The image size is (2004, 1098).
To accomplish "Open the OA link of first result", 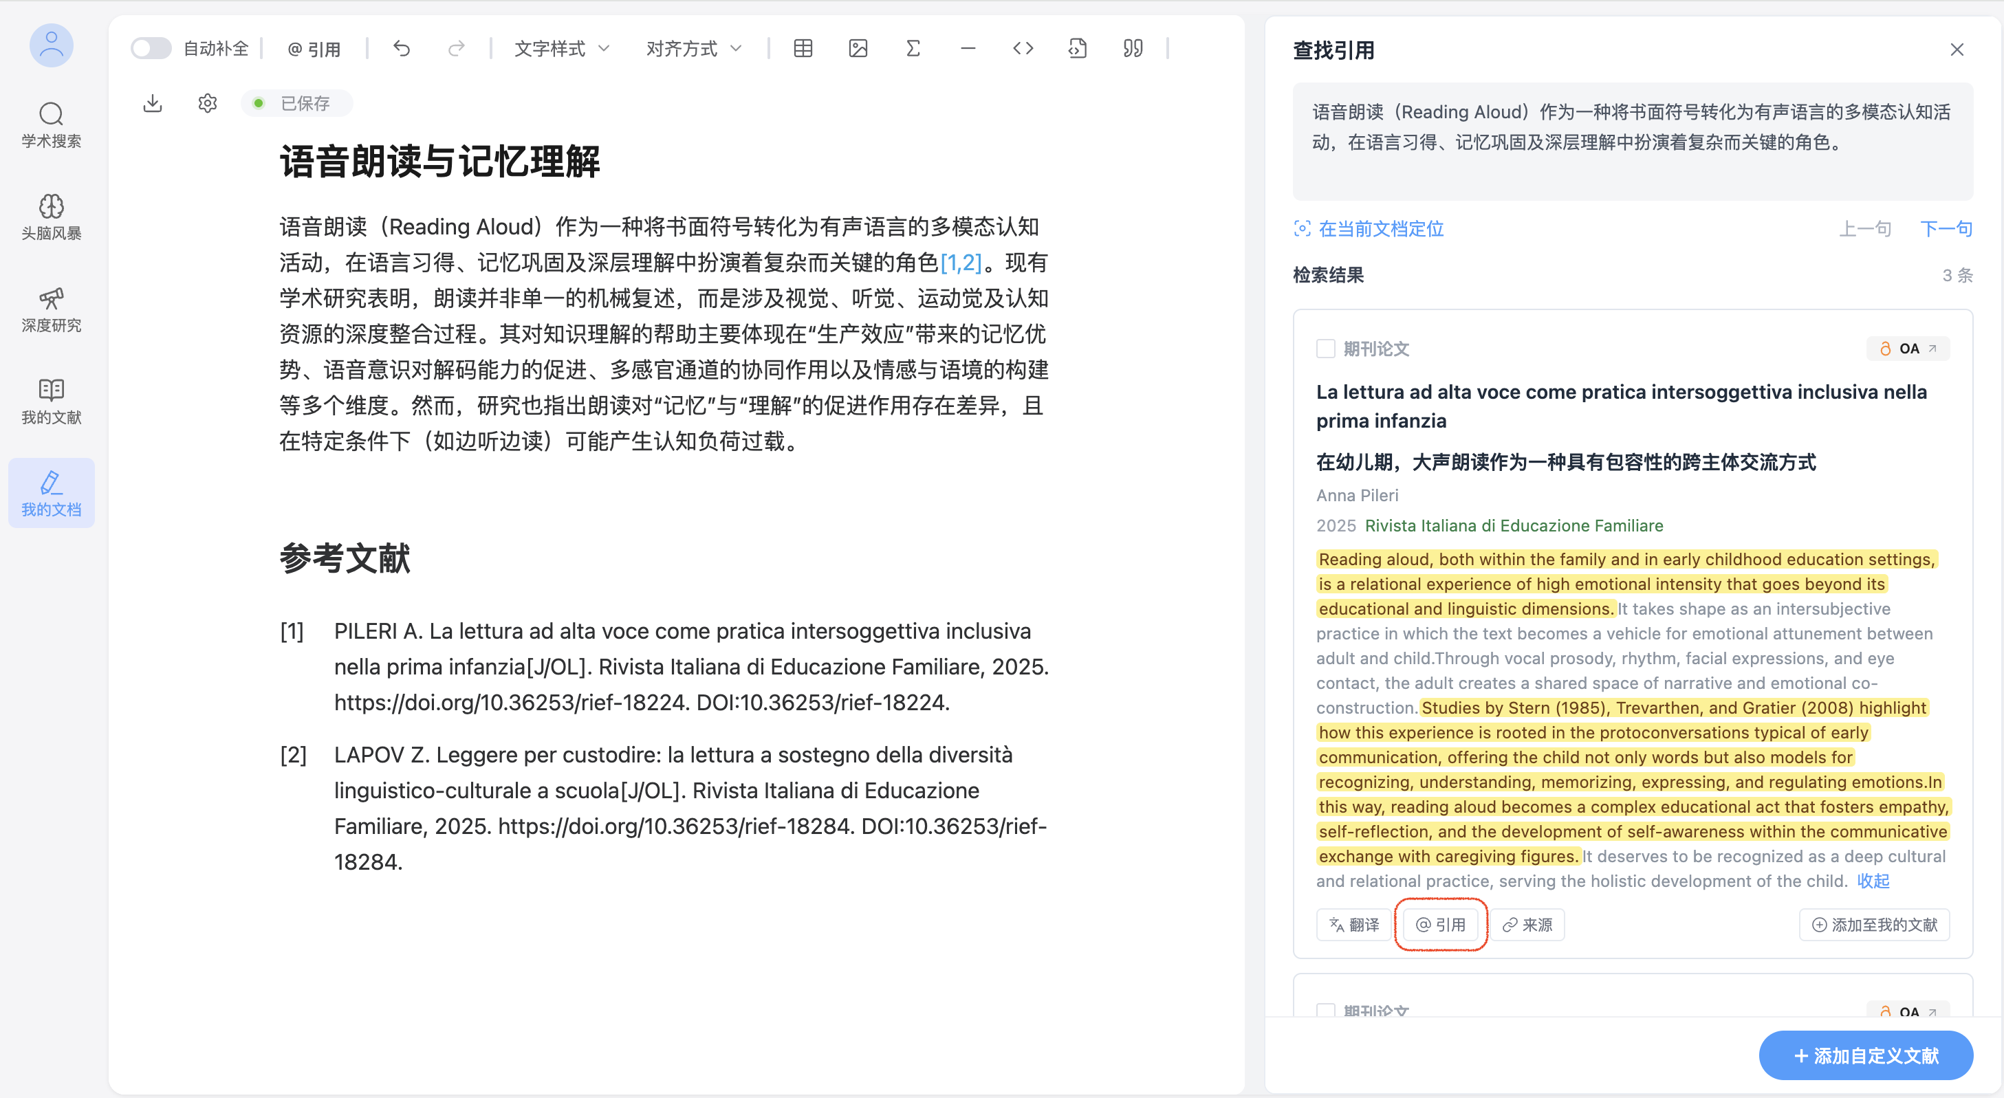I will pyautogui.click(x=1908, y=349).
